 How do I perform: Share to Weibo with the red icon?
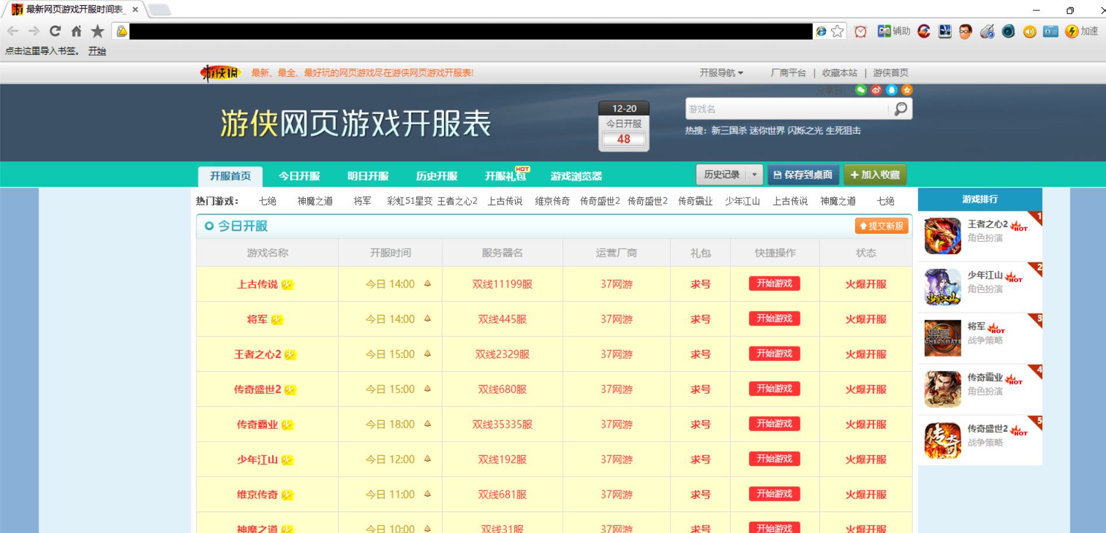876,90
